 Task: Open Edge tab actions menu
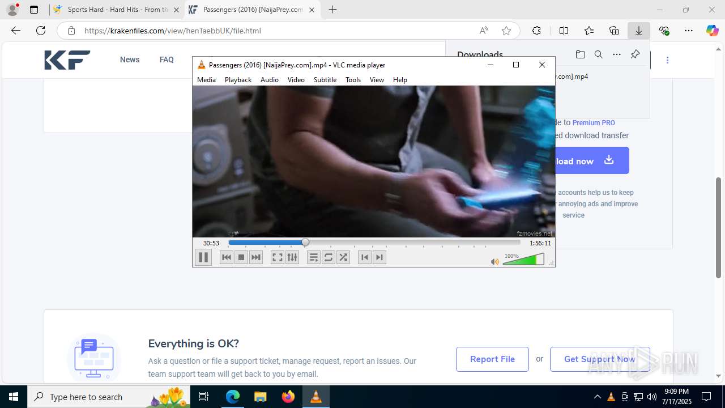(x=34, y=10)
